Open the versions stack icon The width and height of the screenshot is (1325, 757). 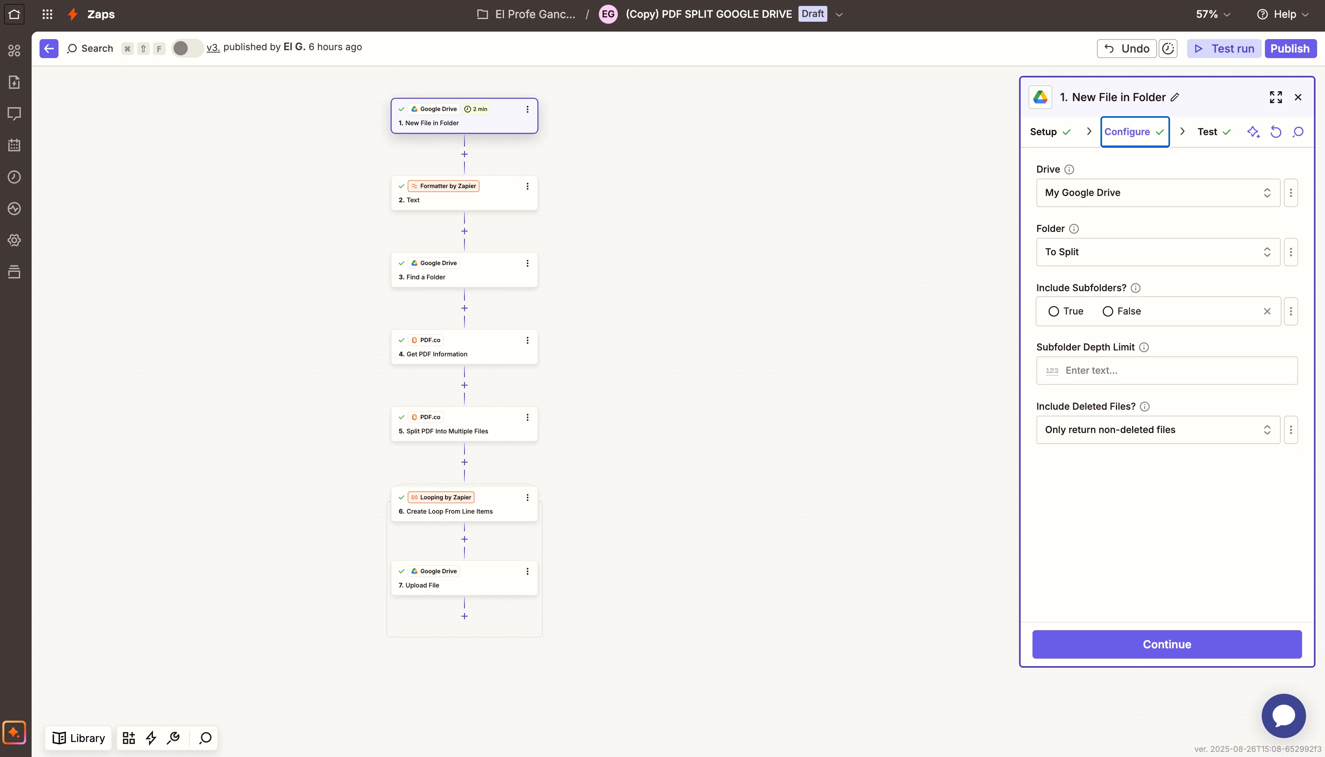click(14, 271)
